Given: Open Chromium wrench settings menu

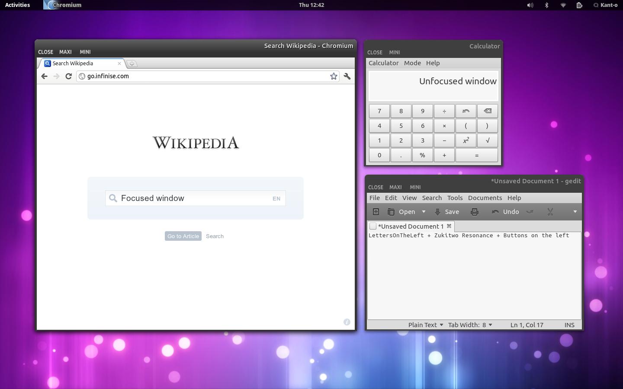Looking at the screenshot, I should point(347,76).
